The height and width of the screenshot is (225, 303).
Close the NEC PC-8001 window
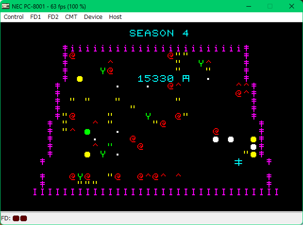291,7
